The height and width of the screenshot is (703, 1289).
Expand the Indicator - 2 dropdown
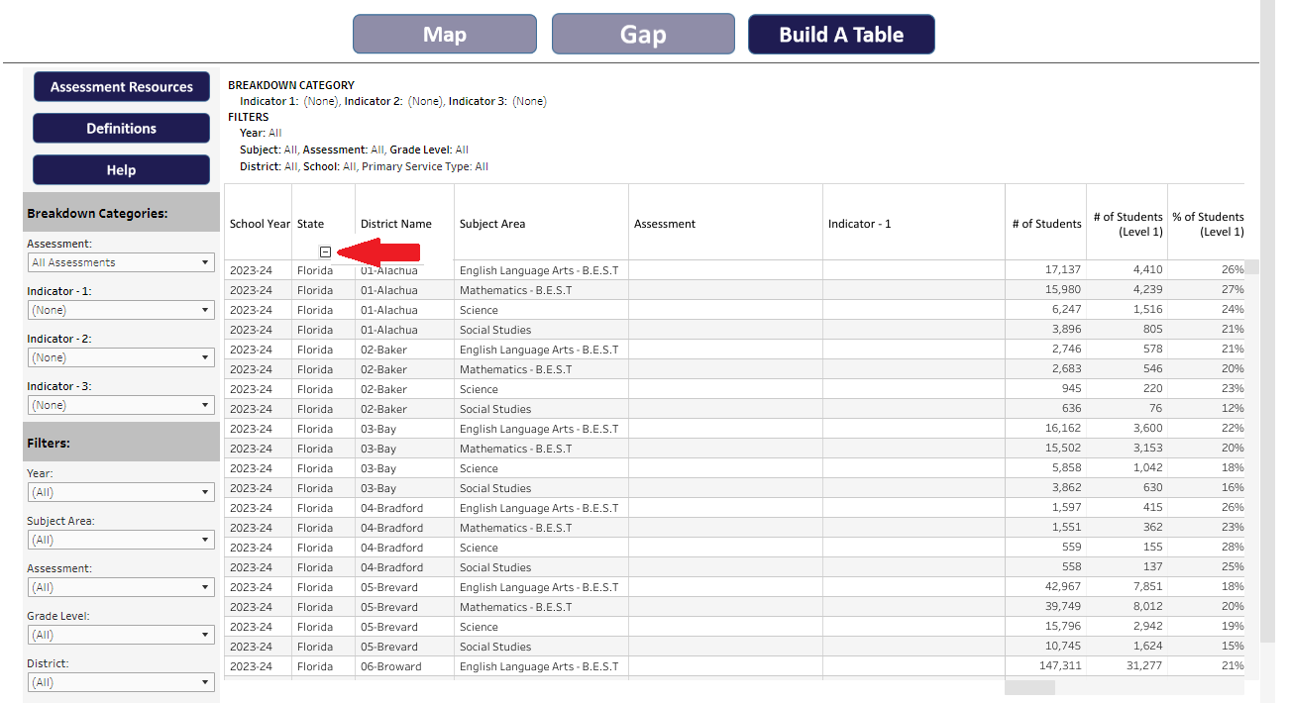pos(121,357)
